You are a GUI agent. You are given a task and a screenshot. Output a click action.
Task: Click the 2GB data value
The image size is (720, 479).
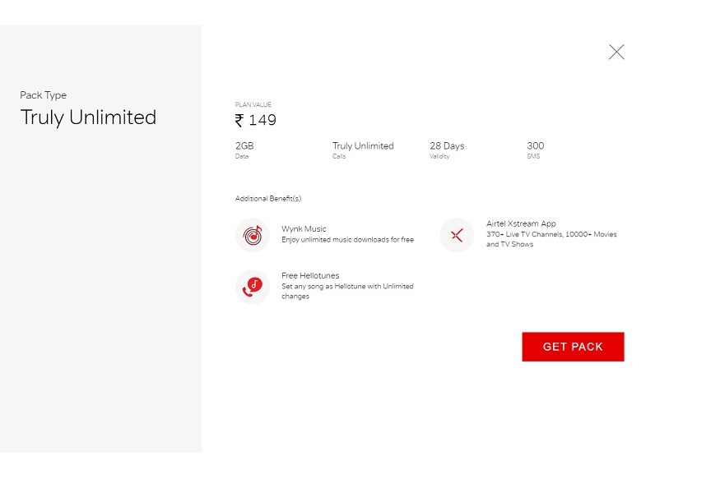click(244, 145)
